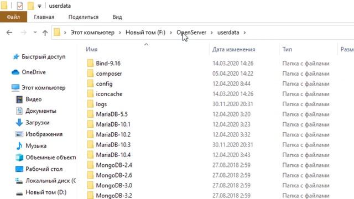The width and height of the screenshot is (354, 199).
Task: Sort by the Тип column header
Action: pos(287,49)
